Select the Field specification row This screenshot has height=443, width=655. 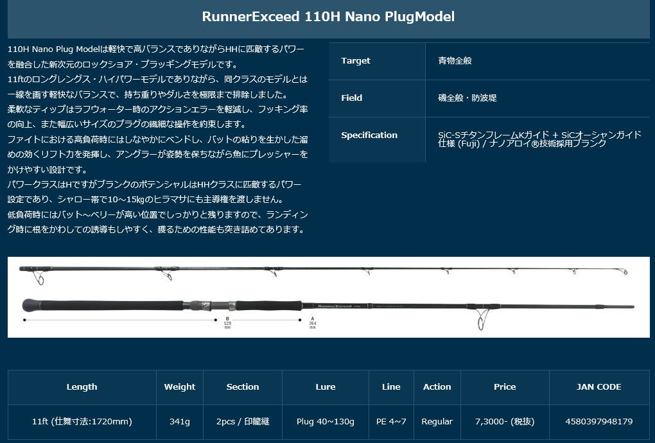(x=351, y=98)
